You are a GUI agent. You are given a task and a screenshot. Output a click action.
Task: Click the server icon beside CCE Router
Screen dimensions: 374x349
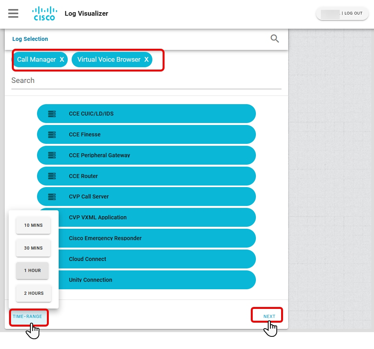(52, 176)
